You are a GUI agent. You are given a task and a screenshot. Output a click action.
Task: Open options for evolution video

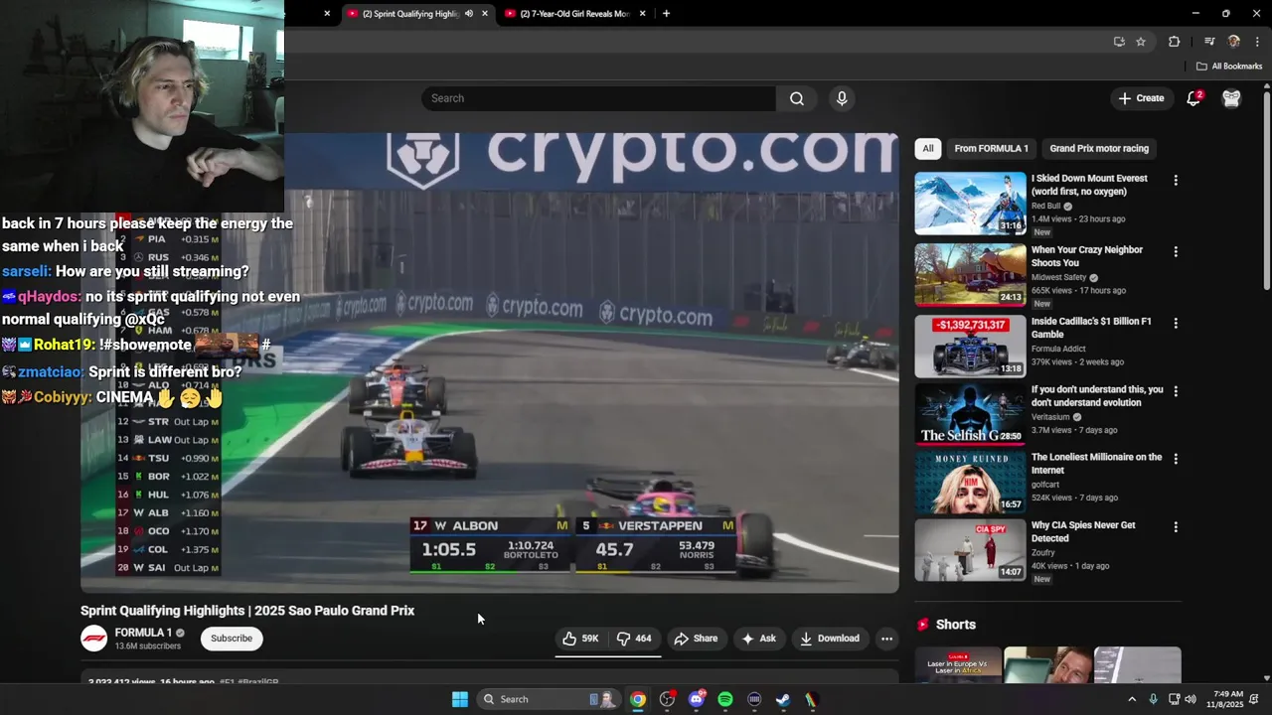pos(1176,391)
